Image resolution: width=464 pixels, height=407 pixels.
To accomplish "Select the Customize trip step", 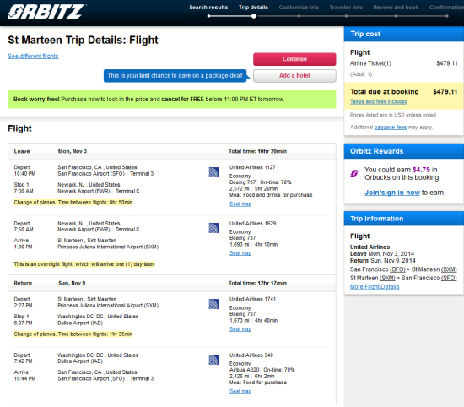I will tap(299, 8).
